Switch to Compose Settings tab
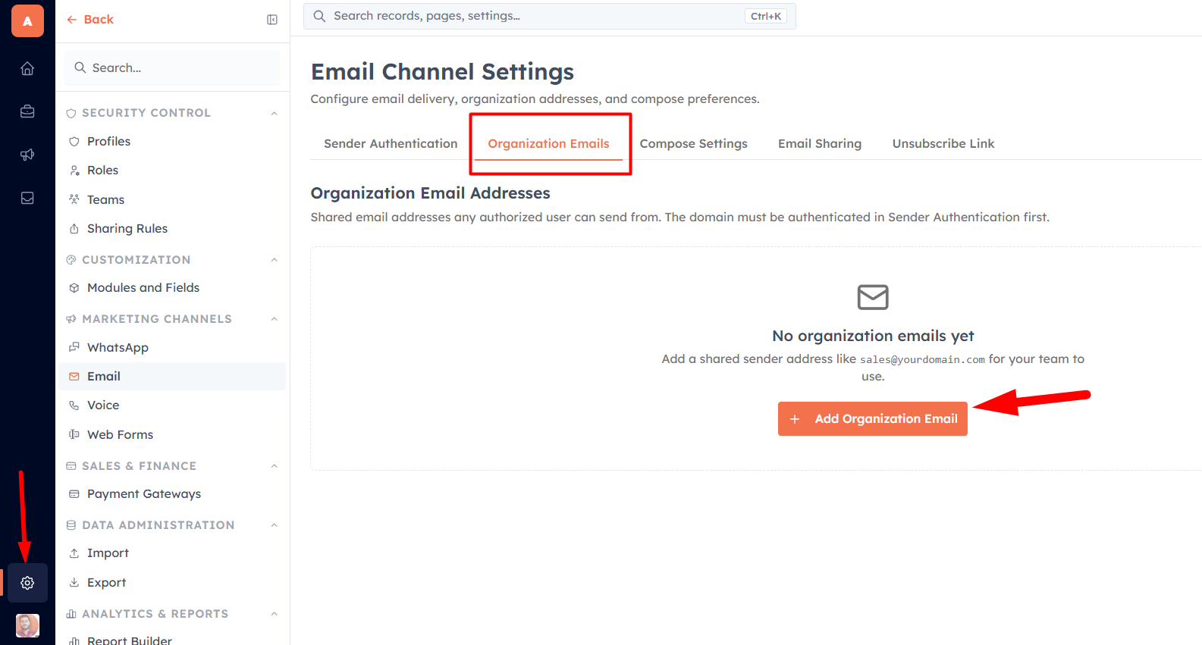The image size is (1202, 645). coord(693,144)
